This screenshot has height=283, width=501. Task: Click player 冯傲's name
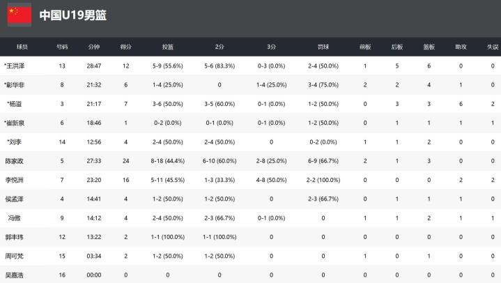(x=15, y=218)
